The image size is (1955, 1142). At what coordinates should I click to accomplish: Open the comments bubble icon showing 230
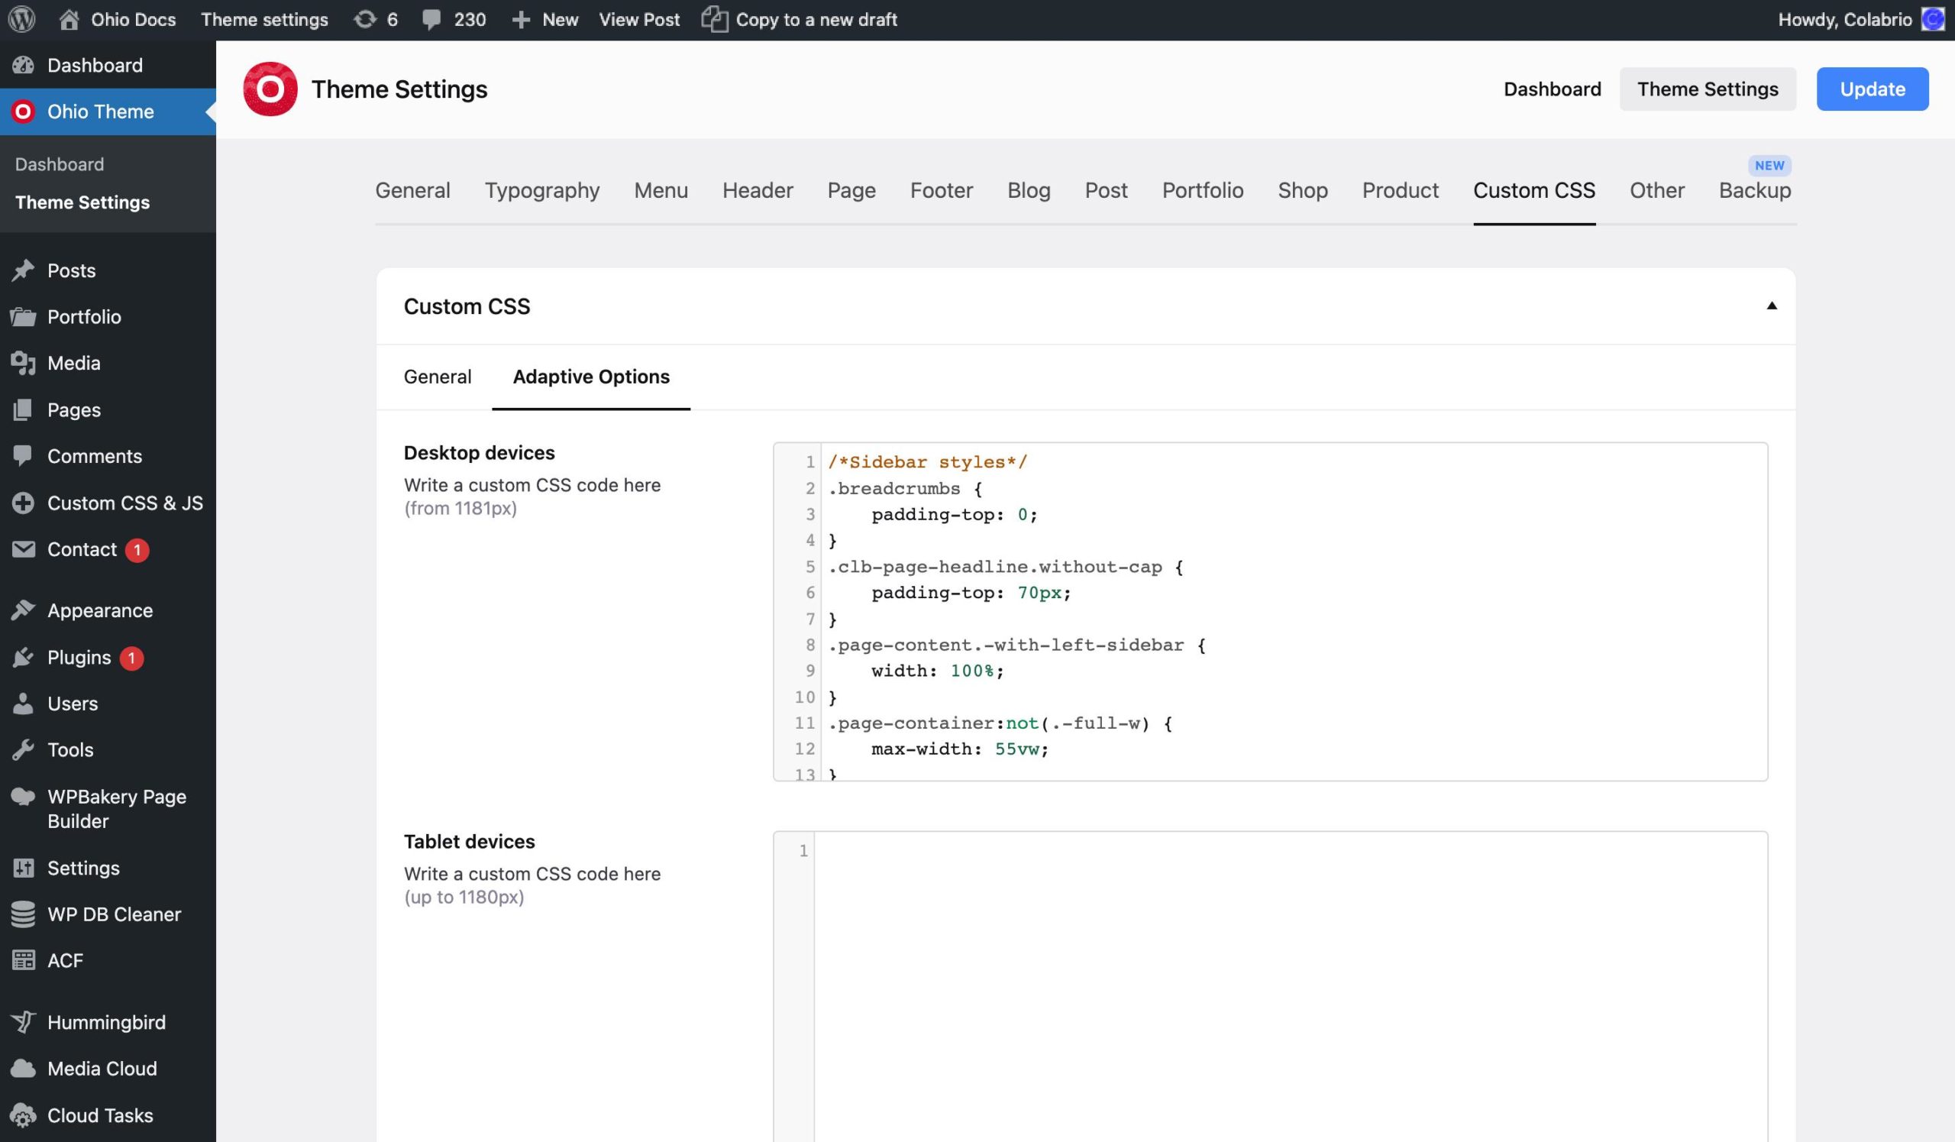click(x=431, y=20)
